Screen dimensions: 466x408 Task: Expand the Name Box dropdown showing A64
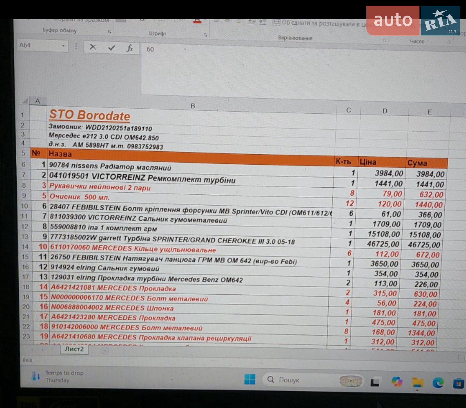pos(63,46)
